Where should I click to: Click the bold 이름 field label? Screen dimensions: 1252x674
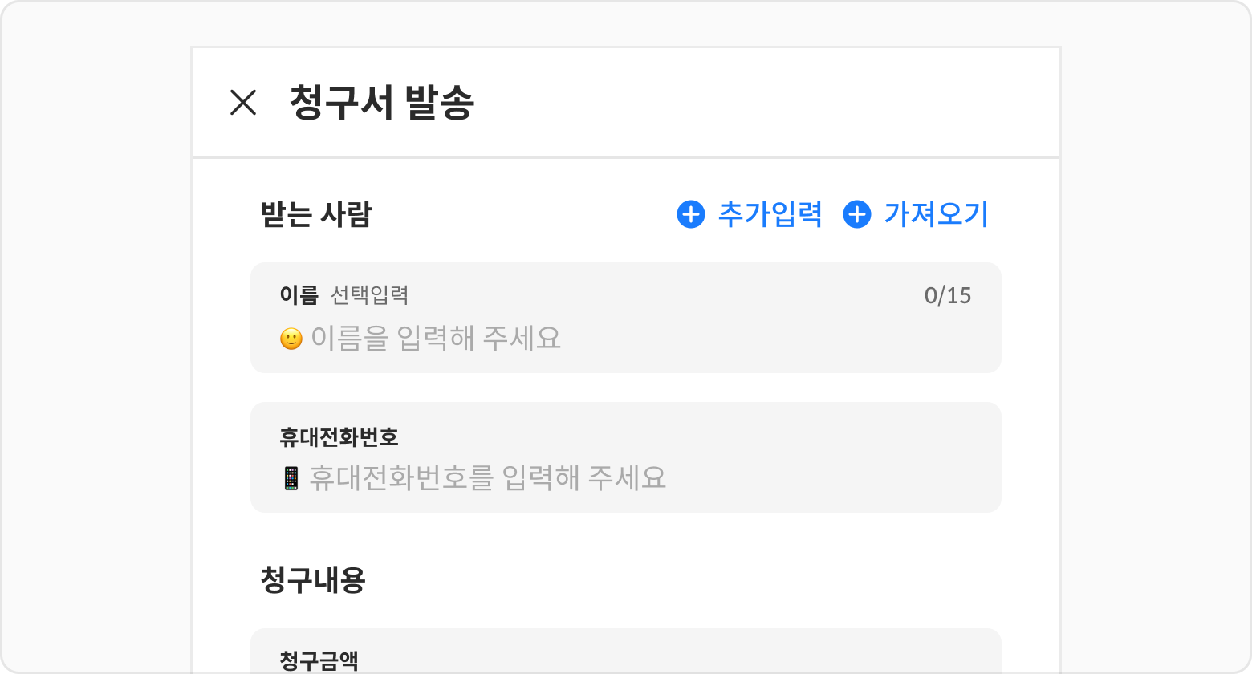click(x=299, y=295)
